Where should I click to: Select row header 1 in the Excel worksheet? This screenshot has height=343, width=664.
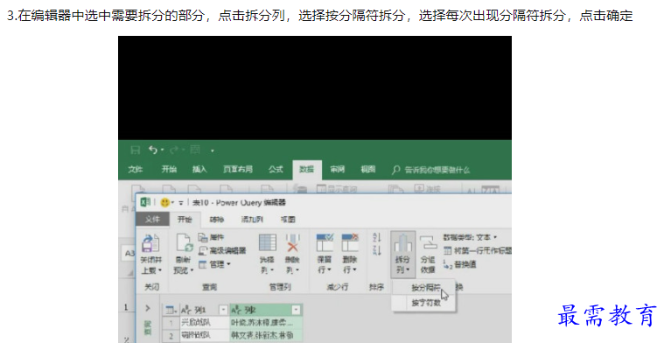[x=126, y=307]
